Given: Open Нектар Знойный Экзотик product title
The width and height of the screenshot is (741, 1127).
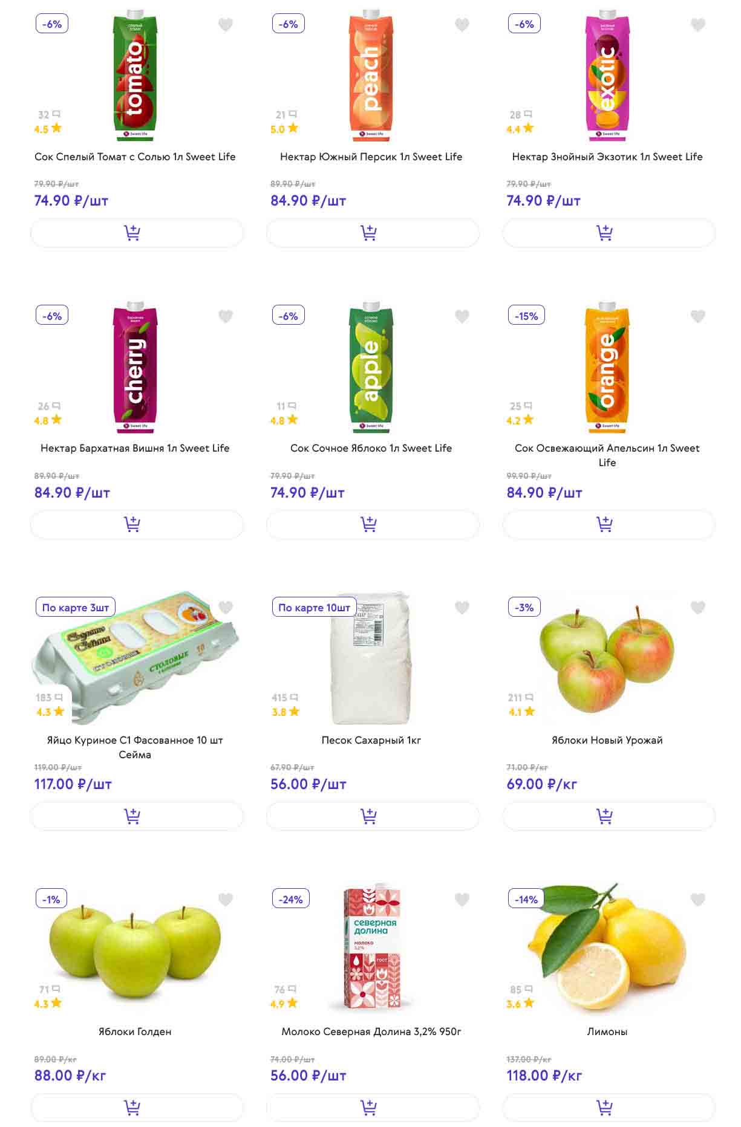Looking at the screenshot, I should (x=607, y=157).
